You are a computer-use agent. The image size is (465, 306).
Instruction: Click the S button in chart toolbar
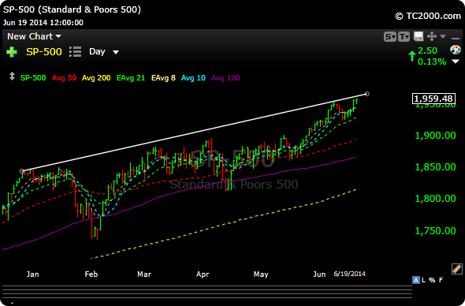[390, 37]
